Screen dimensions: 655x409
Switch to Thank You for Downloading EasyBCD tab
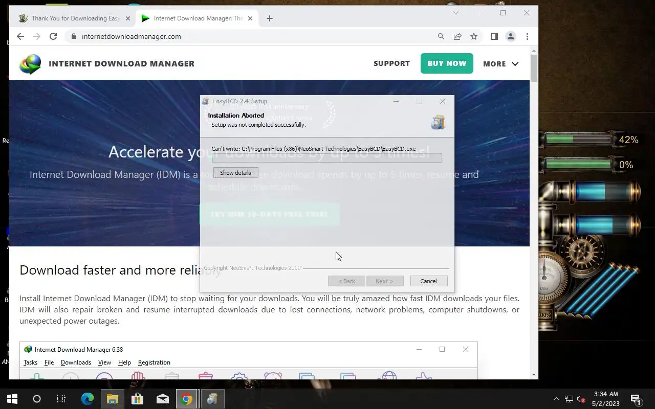point(75,18)
